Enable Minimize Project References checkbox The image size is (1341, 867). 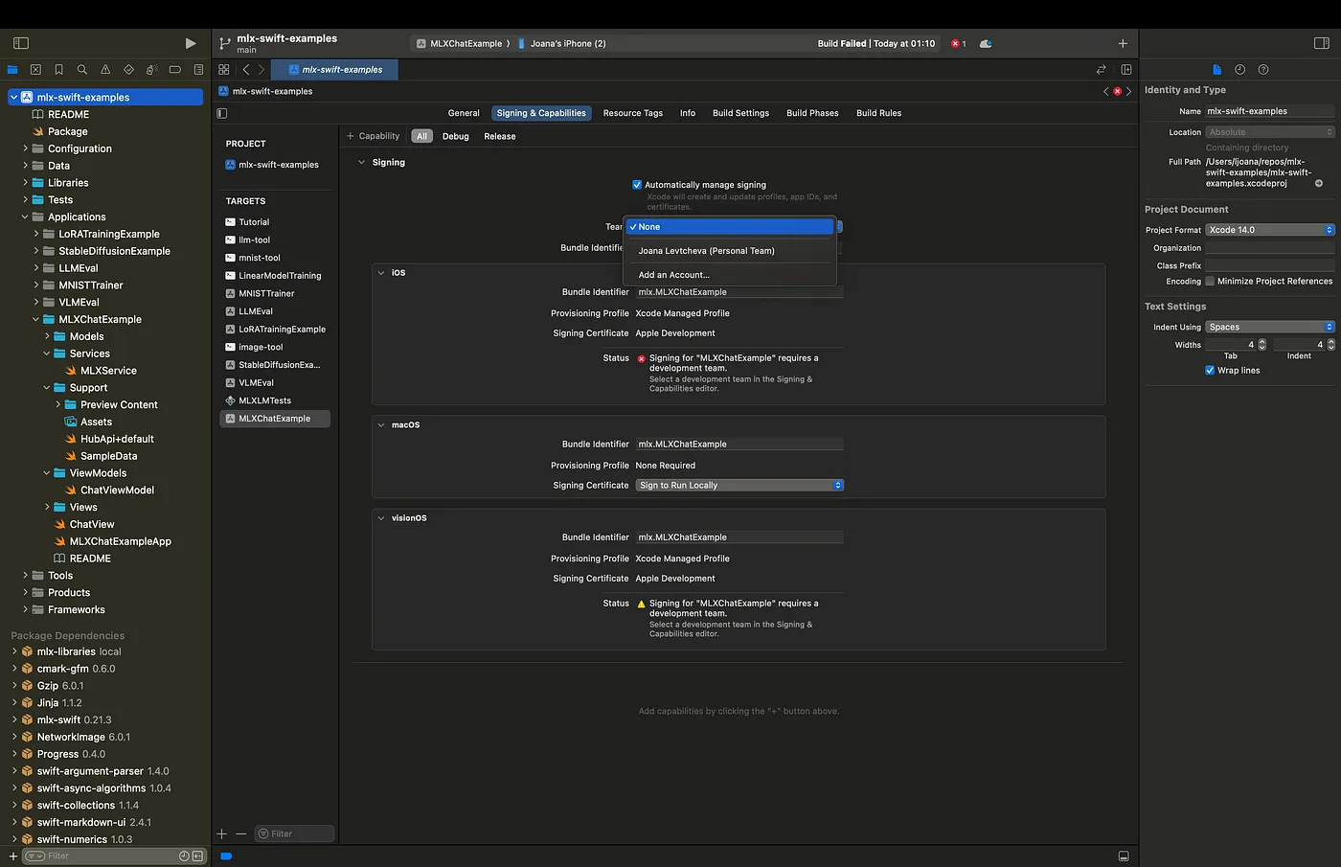pyautogui.click(x=1210, y=281)
